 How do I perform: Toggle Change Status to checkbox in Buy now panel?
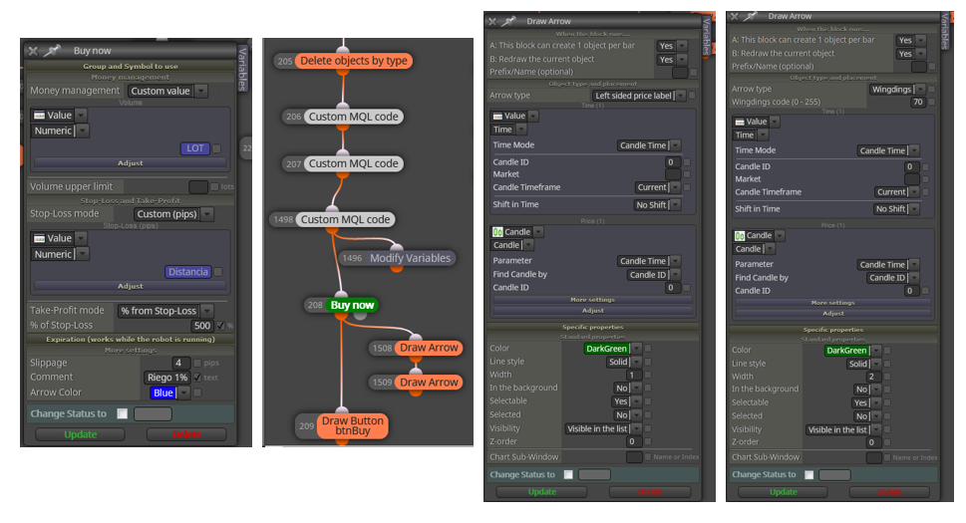coord(122,413)
